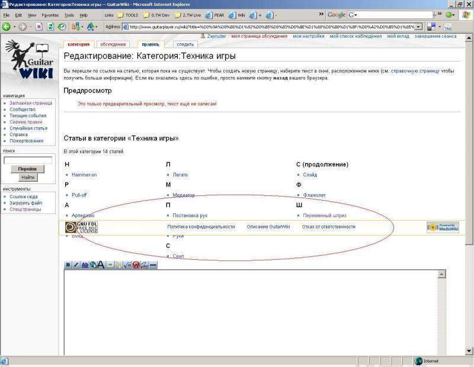This screenshot has height=367, width=474.
Task: Open мои настройки user link
Action: point(308,36)
